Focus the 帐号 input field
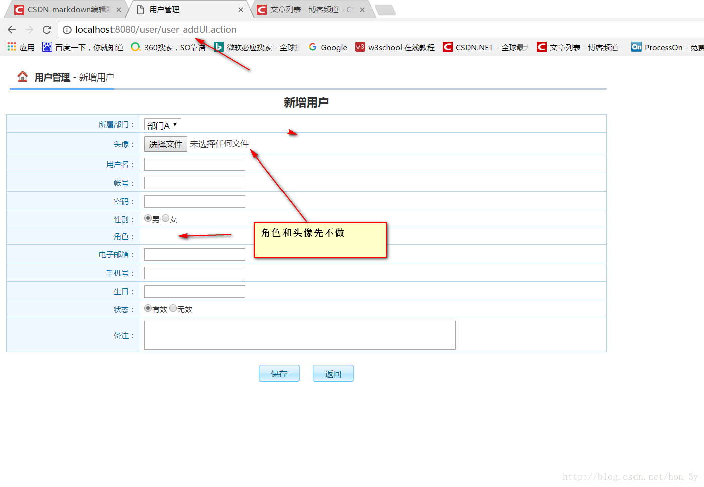704x487 pixels. (x=194, y=183)
